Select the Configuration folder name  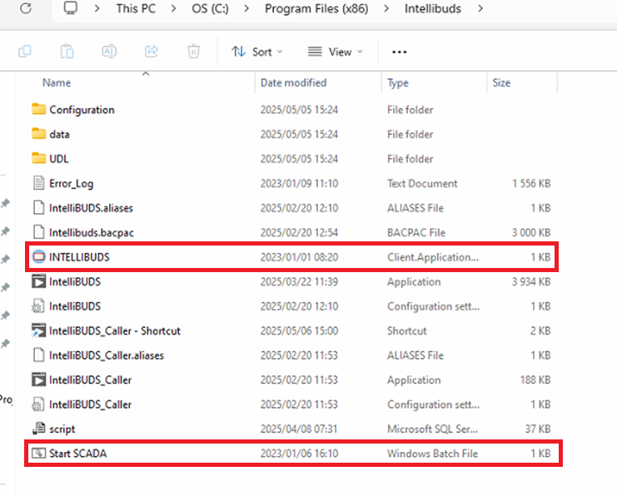point(82,110)
